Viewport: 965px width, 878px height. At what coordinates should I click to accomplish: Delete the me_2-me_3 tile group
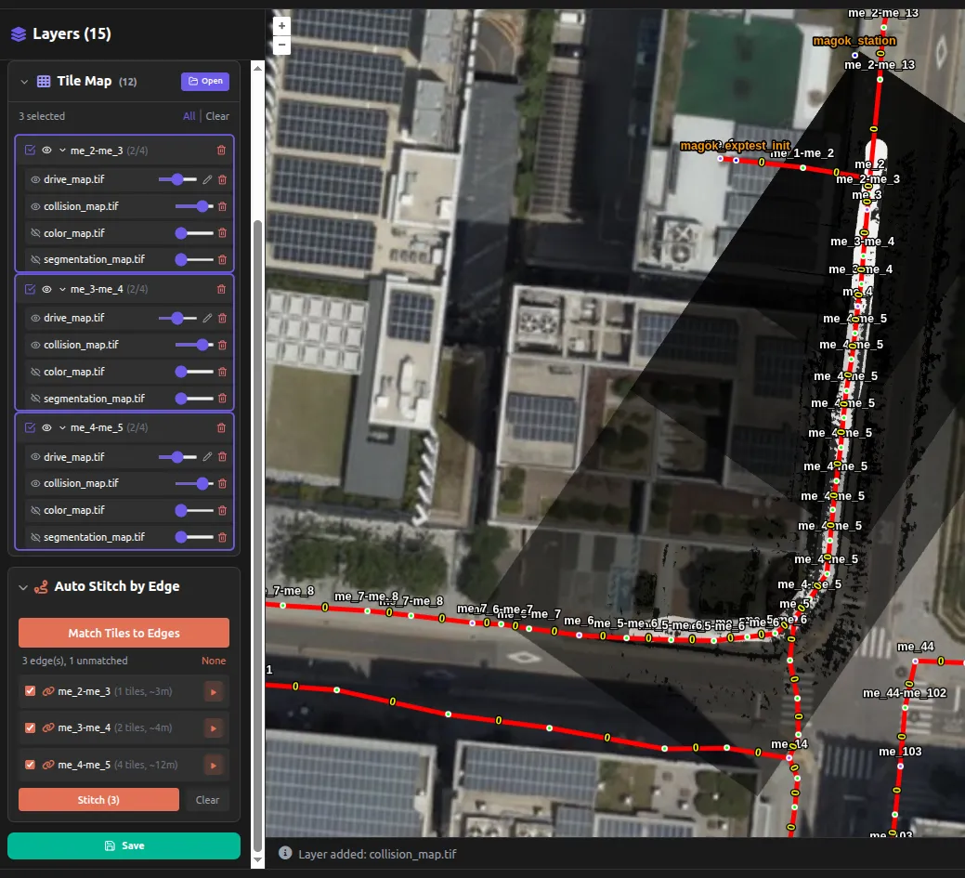click(x=221, y=151)
